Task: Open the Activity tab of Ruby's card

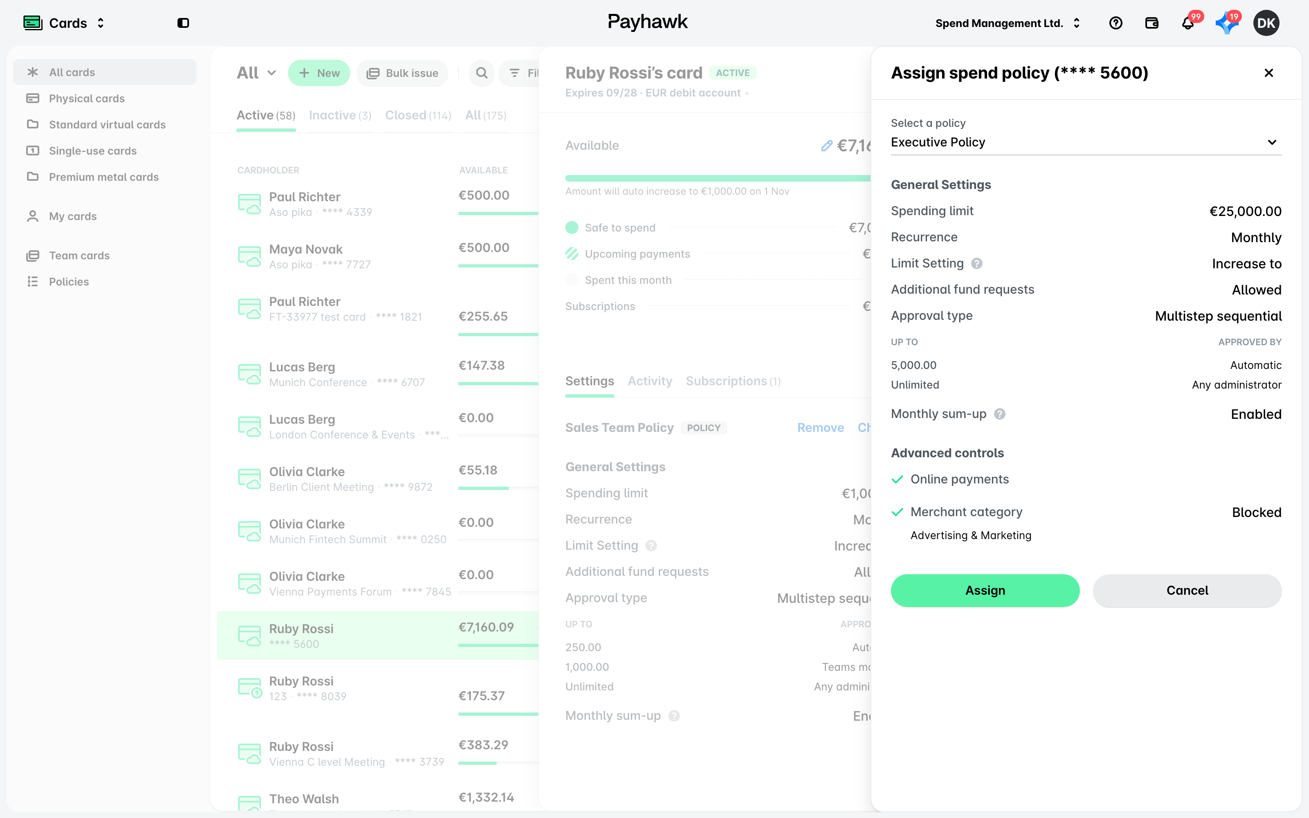Action: click(650, 382)
